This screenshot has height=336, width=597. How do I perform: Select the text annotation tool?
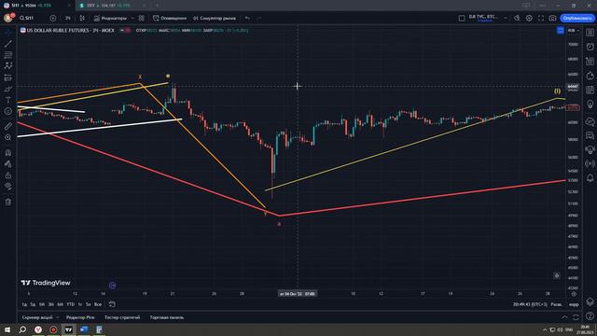tap(8, 100)
